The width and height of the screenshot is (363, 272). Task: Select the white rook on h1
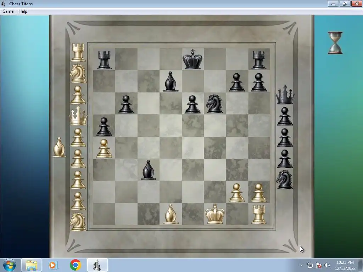259,214
